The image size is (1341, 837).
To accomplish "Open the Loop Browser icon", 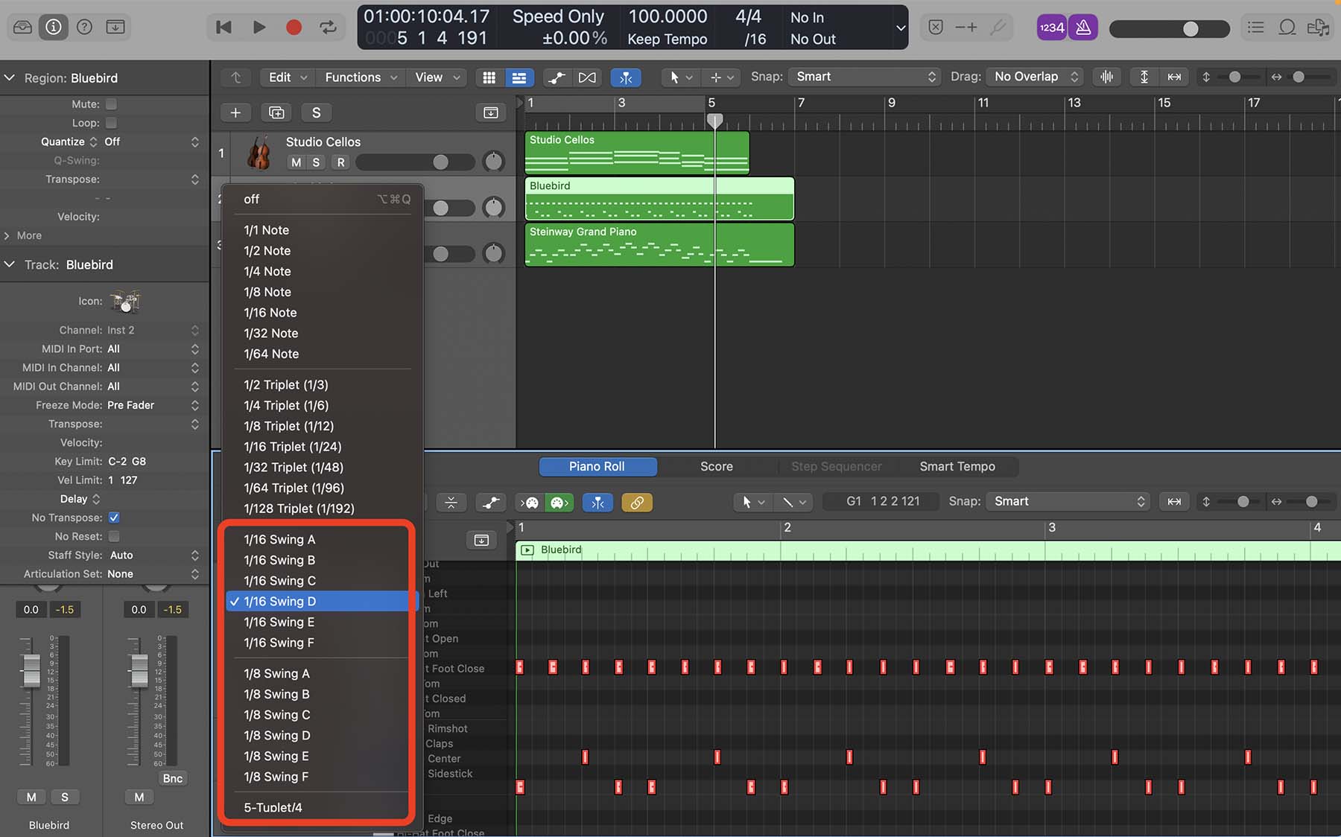I will pos(1287,28).
